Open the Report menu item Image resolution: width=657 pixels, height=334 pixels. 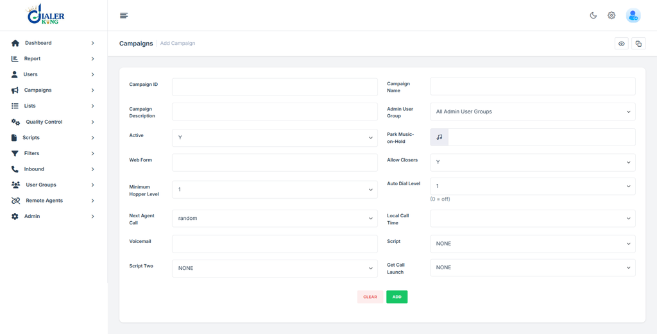[x=54, y=58]
